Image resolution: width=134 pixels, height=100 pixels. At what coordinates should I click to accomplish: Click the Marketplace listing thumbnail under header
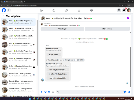point(42,24)
